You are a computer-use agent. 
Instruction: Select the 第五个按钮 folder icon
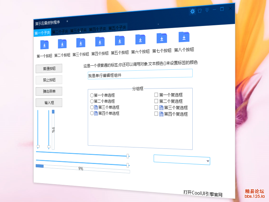(120, 40)
